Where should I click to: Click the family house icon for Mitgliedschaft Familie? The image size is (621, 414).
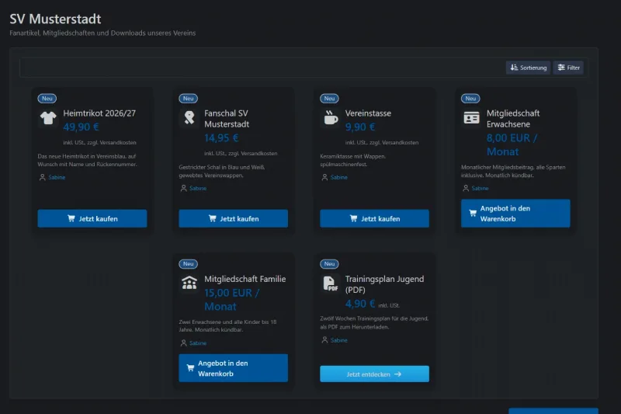(x=189, y=283)
